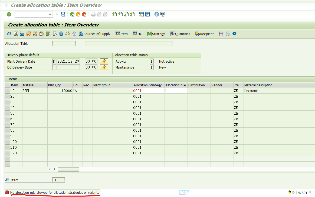Click the orange Exit icon

(78, 14)
